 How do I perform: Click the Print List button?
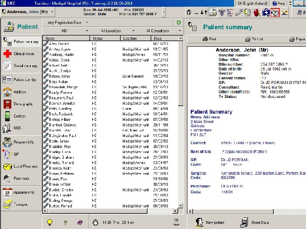click(254, 39)
